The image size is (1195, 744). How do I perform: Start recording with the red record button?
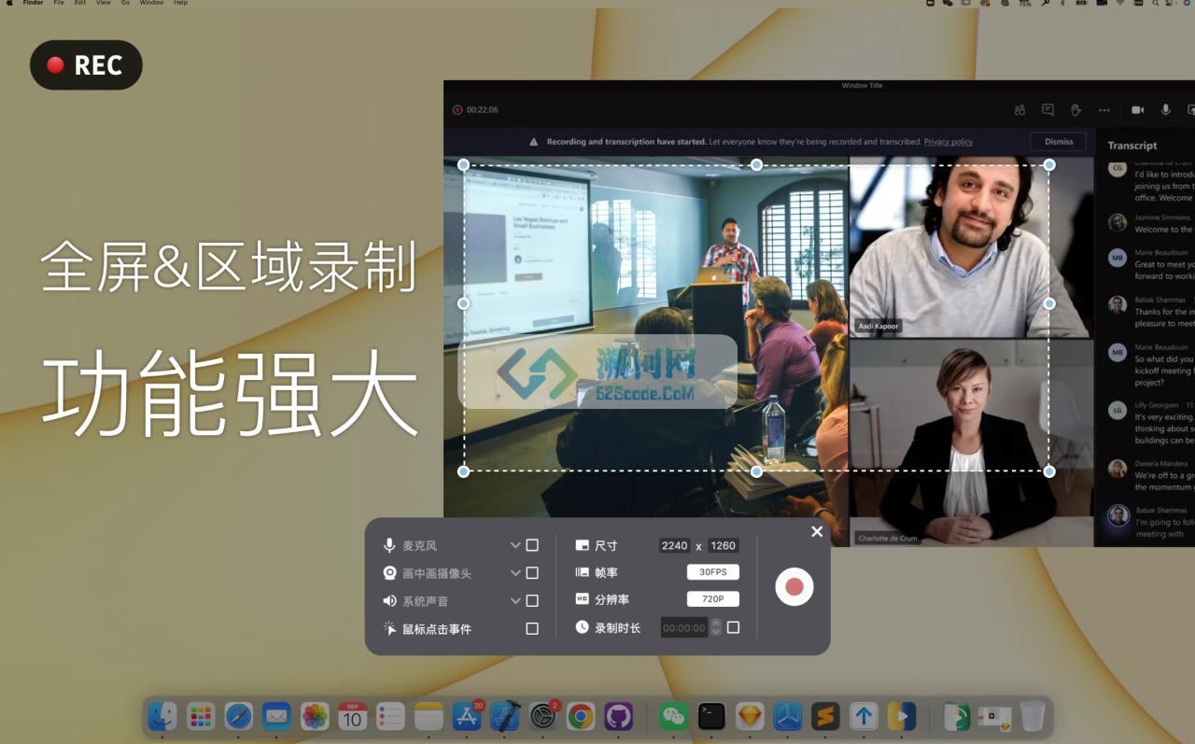tap(794, 586)
